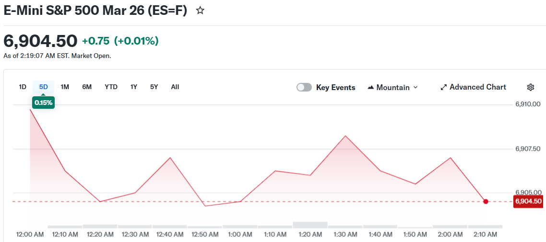
Task: Select the 1D range tab
Action: [x=23, y=87]
